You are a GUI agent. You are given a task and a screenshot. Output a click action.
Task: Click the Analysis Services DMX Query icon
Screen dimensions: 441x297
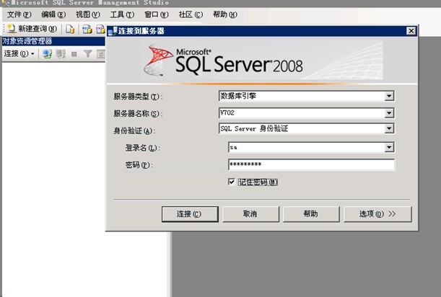pyautogui.click(x=100, y=29)
